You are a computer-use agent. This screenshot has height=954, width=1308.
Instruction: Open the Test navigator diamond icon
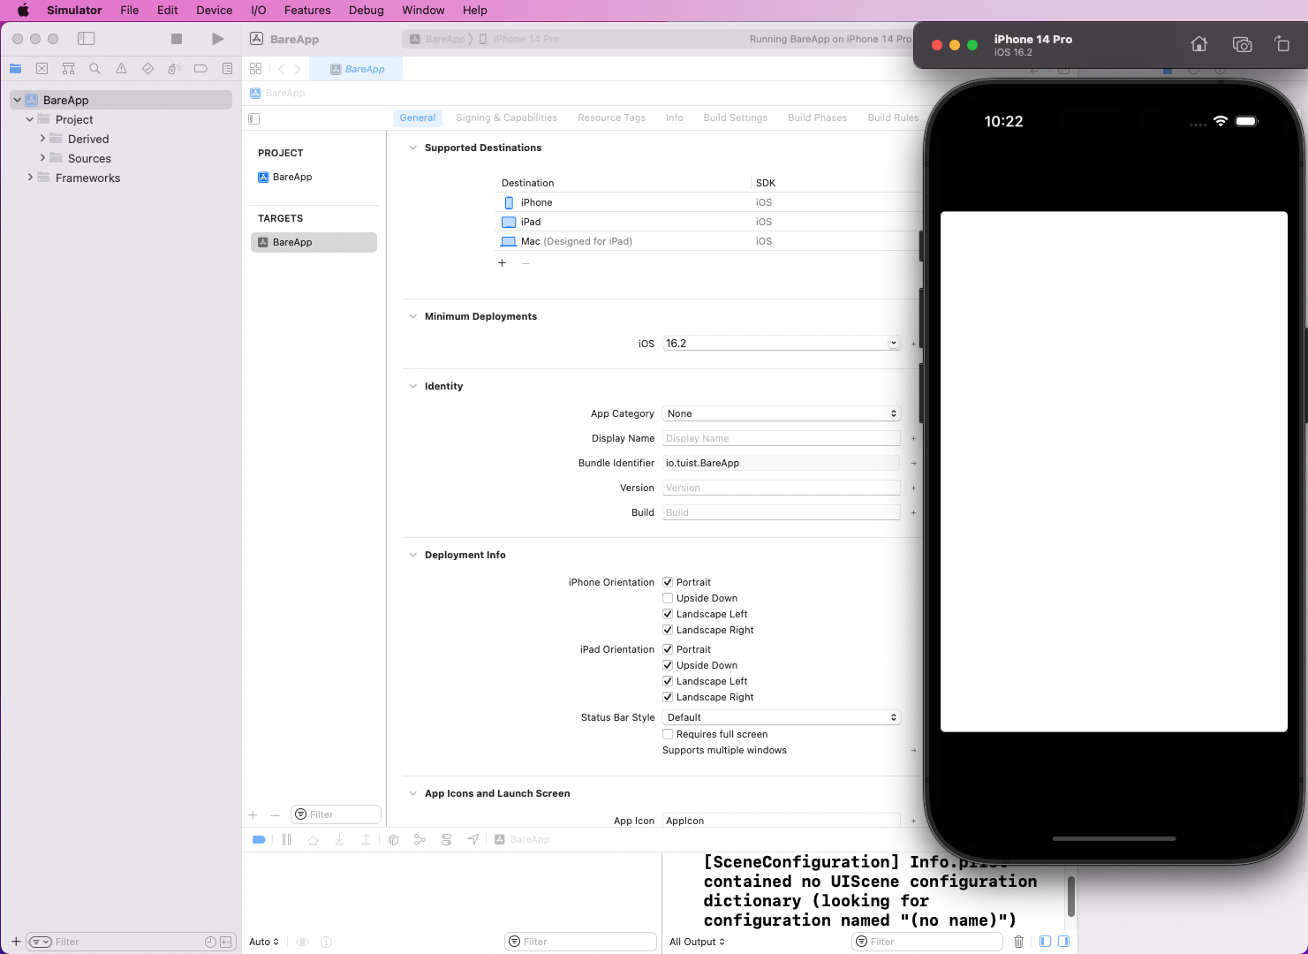pos(147,69)
